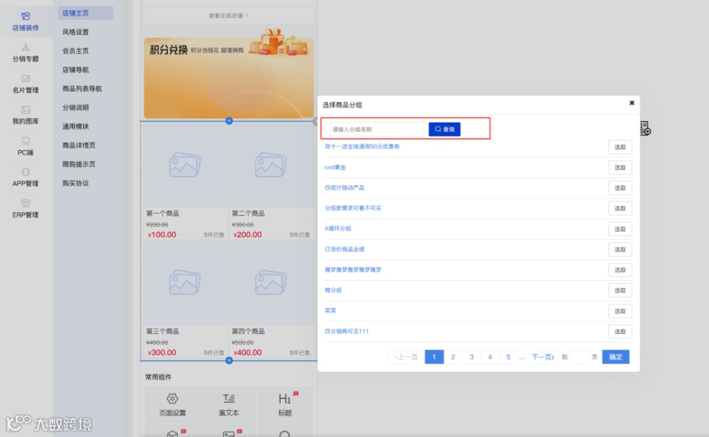The width and height of the screenshot is (709, 437).
Task: Click 选取 for 分组新需求可看不可买
Action: (x=620, y=209)
